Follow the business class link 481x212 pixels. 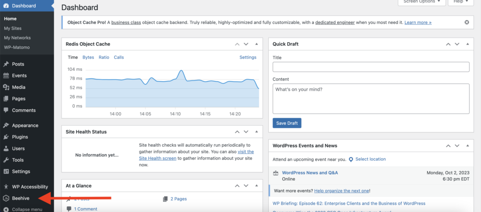pyautogui.click(x=126, y=23)
